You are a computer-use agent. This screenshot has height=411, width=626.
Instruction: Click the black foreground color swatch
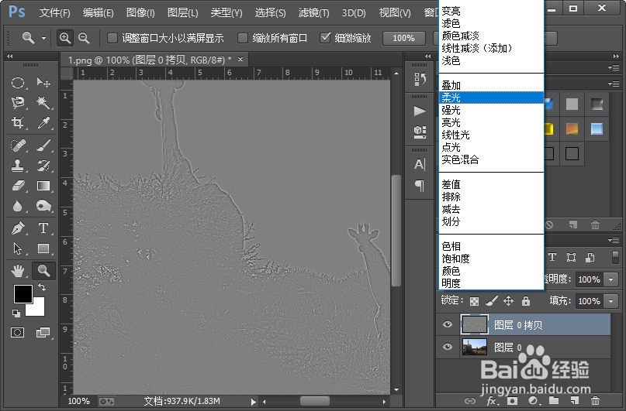click(22, 293)
